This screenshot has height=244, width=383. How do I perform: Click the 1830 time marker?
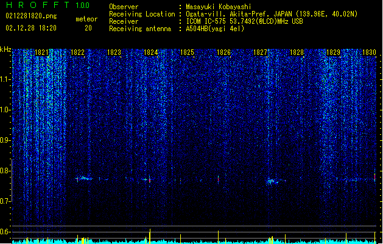[370, 52]
